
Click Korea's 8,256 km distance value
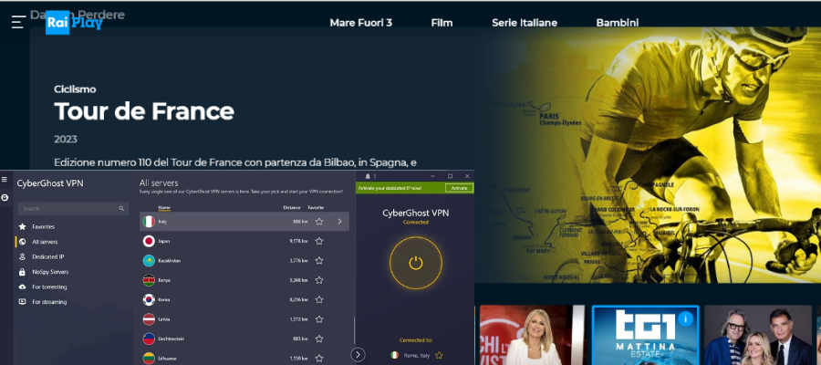tap(299, 300)
